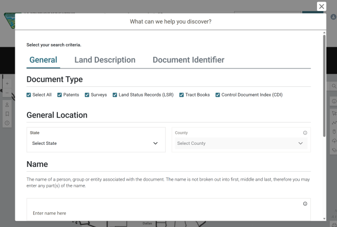Click the line measure icon on right toolbar
Image resolution: width=337 pixels, height=227 pixels.
coord(334,123)
